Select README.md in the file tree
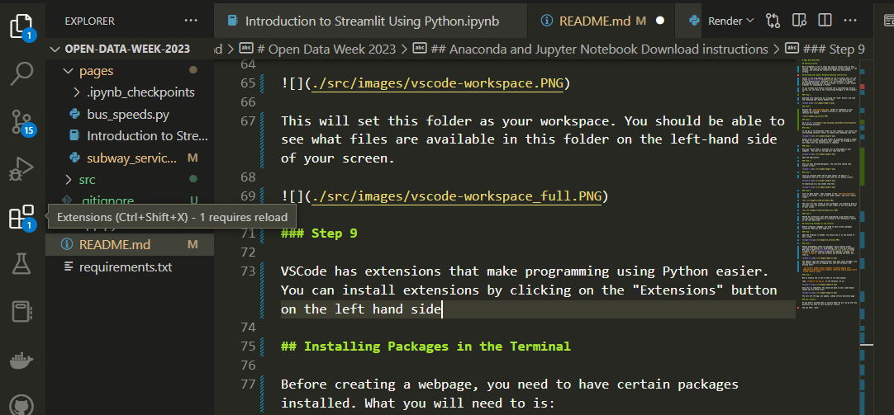894x415 pixels. click(130, 245)
